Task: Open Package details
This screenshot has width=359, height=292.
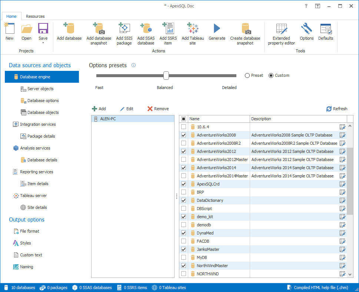Action: pos(38,136)
